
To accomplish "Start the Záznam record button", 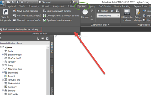I will (85, 12).
